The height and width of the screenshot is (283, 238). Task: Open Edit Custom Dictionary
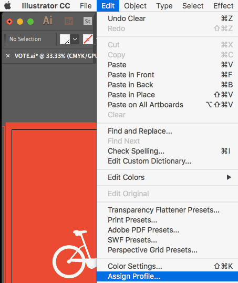[x=167, y=161]
